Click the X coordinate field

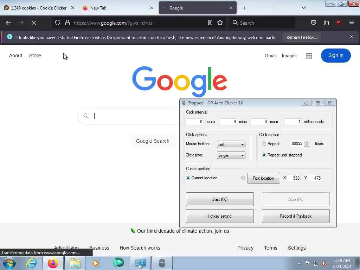click(294, 178)
